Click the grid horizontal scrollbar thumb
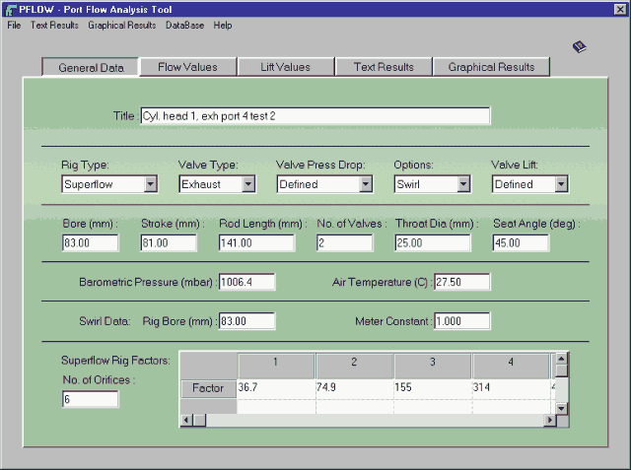This screenshot has height=470, width=631. [x=199, y=420]
